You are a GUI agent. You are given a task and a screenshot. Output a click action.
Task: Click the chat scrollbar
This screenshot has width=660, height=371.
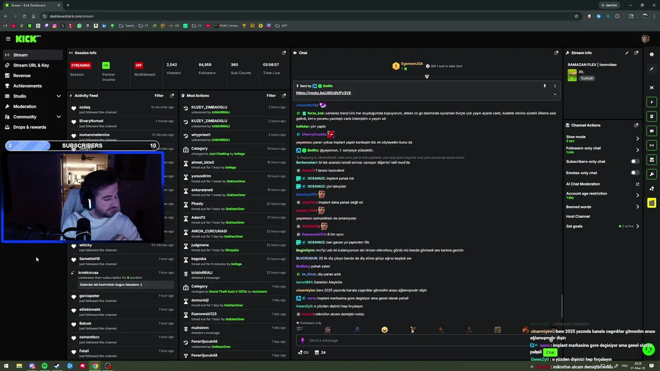562,307
